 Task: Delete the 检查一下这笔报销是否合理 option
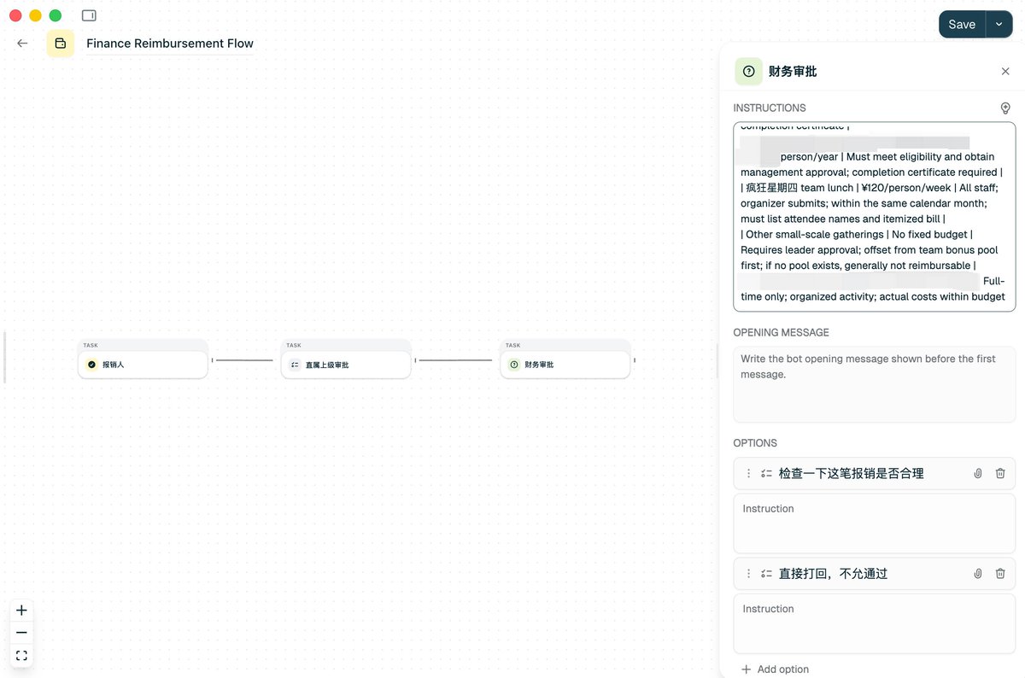[1000, 473]
